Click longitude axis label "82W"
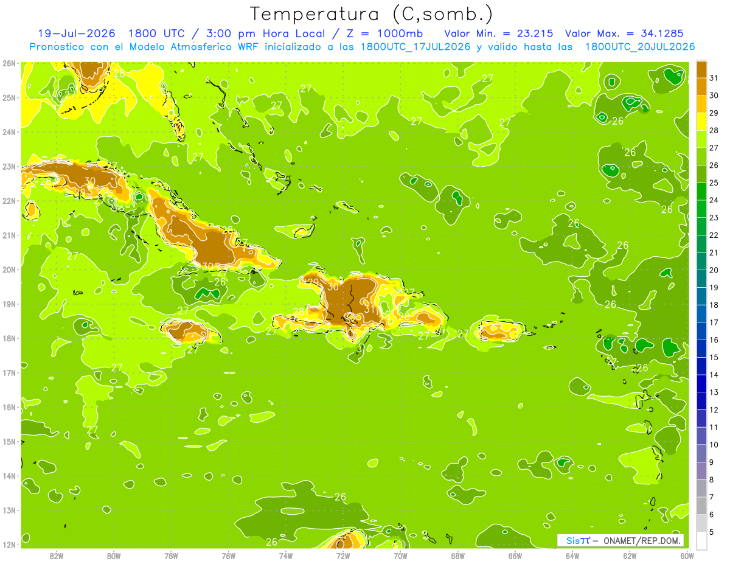The height and width of the screenshot is (564, 730). (56, 555)
